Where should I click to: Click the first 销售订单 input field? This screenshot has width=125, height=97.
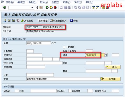[x=34, y=59]
